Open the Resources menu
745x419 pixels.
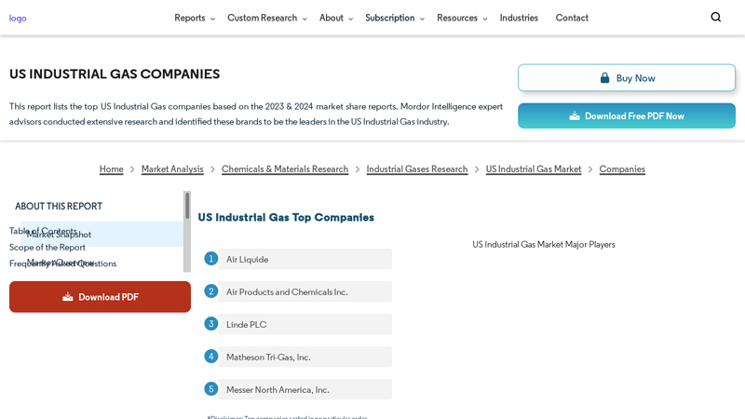click(457, 18)
